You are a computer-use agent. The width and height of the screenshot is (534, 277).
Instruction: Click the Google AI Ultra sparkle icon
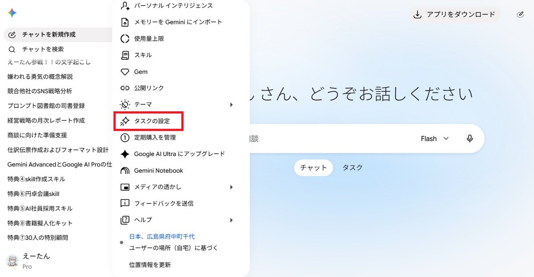[125, 154]
